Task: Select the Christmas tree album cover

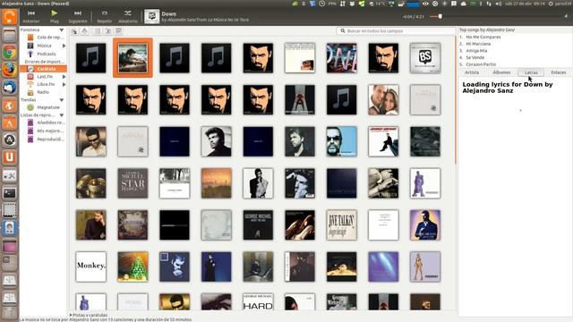Action: 133,267
